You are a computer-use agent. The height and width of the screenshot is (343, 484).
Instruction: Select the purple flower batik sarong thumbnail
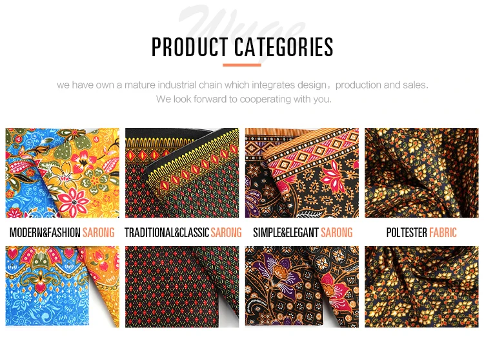tap(302, 287)
